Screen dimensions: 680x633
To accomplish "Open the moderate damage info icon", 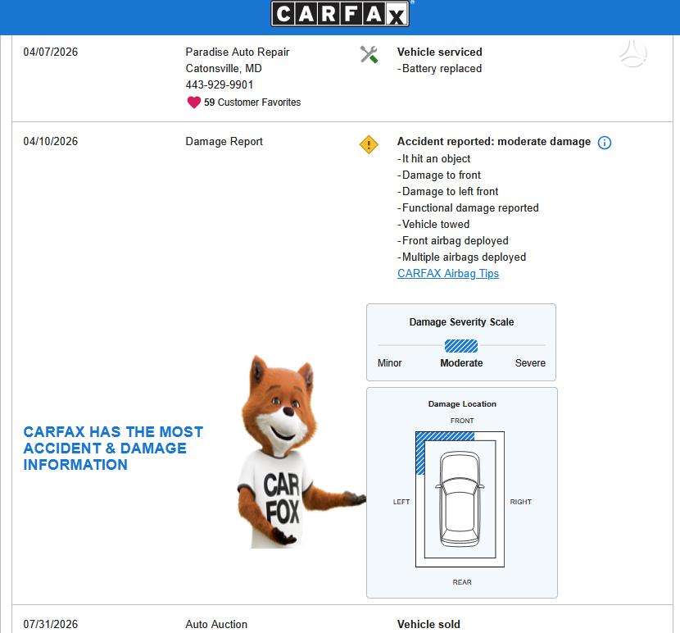I will [604, 143].
